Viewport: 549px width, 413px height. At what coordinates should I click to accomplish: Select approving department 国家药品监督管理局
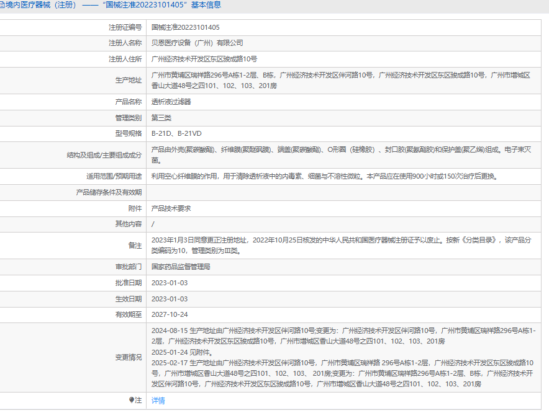coord(181,267)
